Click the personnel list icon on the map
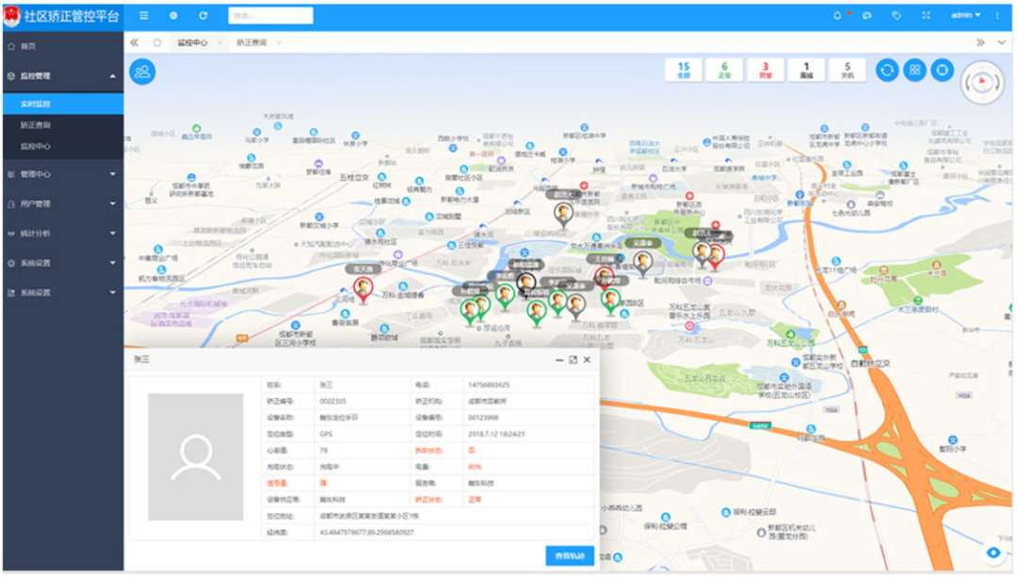This screenshot has height=577, width=1017. coord(143,72)
